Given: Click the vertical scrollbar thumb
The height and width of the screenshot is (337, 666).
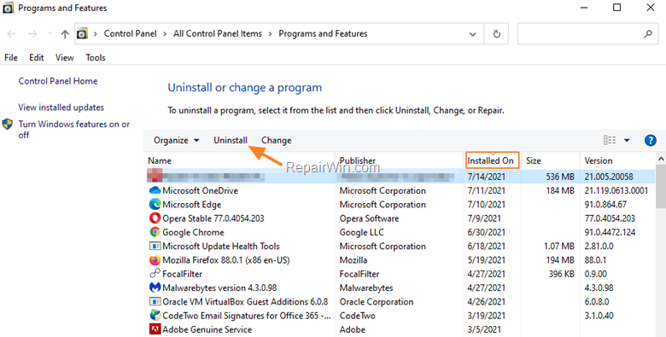Looking at the screenshot, I should pyautogui.click(x=661, y=186).
